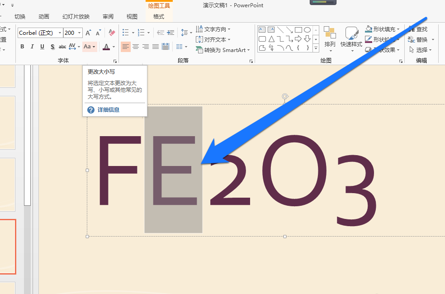Switch to 动画 animations tab

[x=44, y=17]
